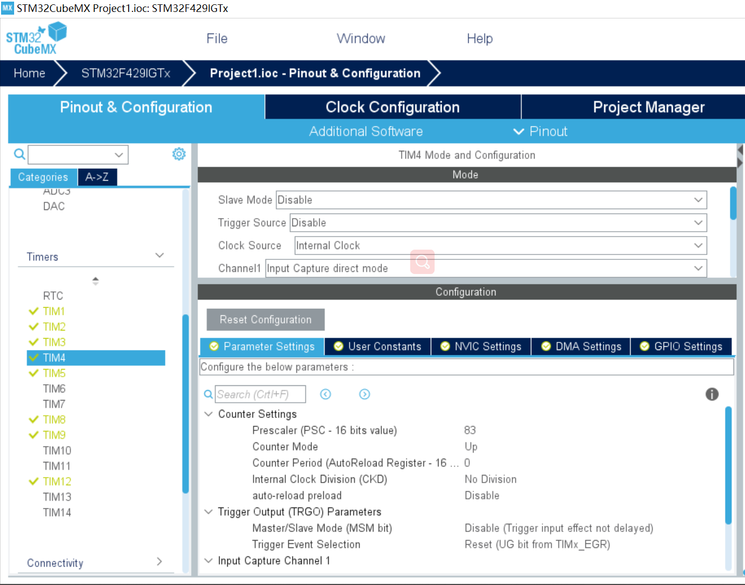Click the categories panel vertical scrollbar

click(x=186, y=403)
